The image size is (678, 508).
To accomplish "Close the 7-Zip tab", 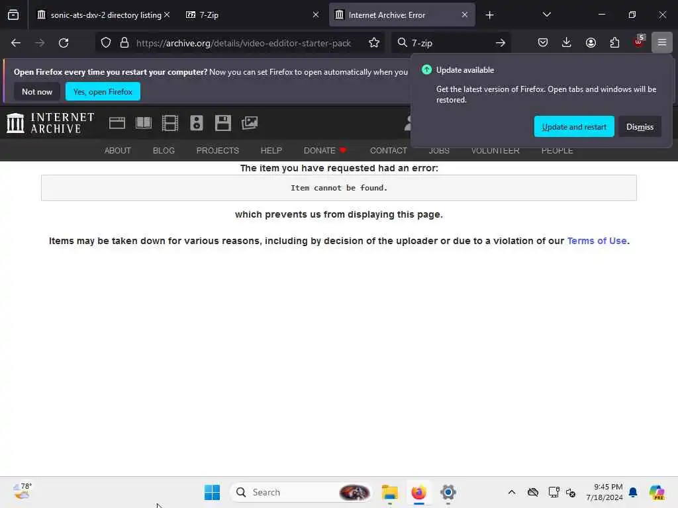I will tap(316, 15).
